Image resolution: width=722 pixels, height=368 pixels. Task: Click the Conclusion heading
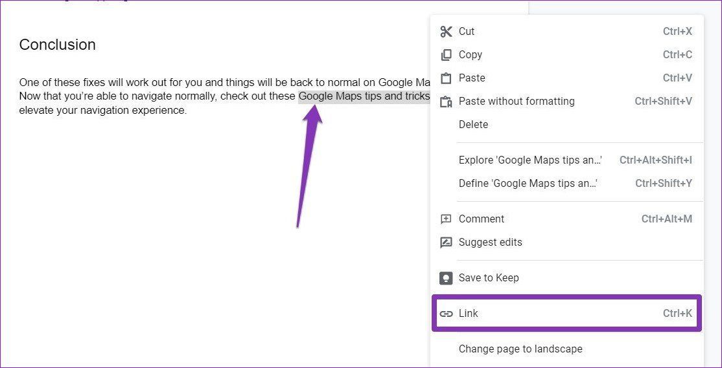pyautogui.click(x=58, y=45)
